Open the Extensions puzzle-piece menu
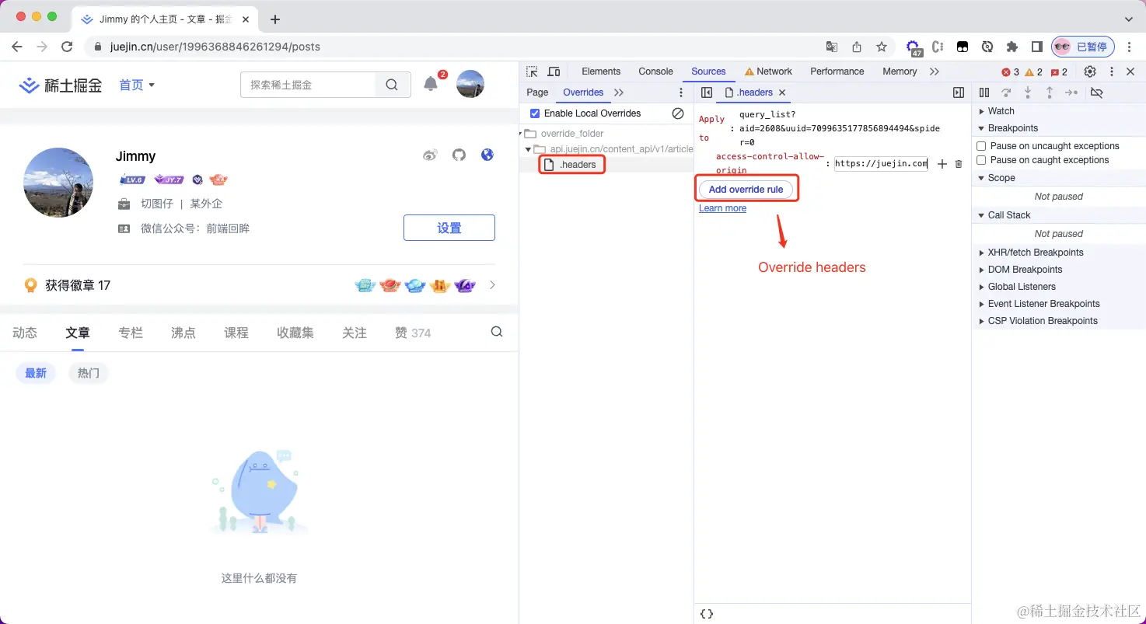This screenshot has width=1146, height=624. [x=1012, y=47]
